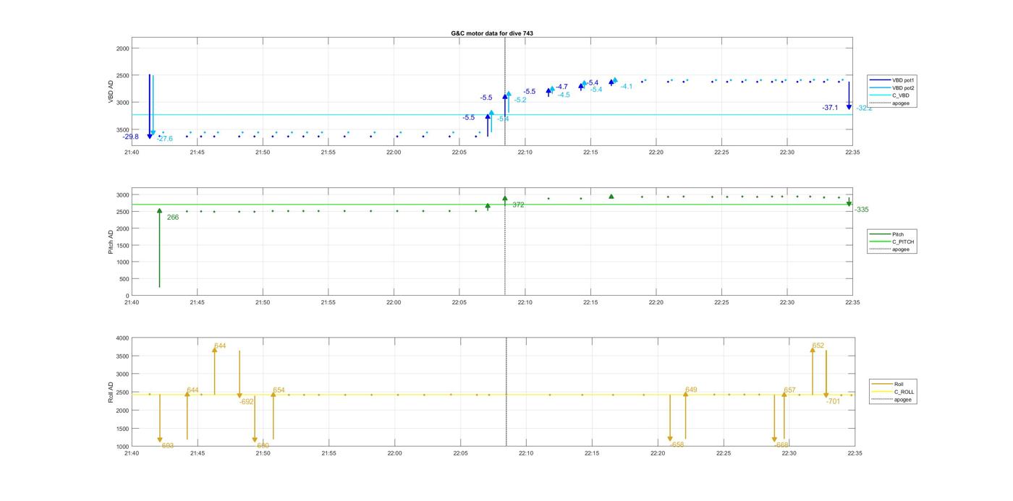
Task: Click the '-37.1' value label in VBD plot
Action: coord(830,108)
